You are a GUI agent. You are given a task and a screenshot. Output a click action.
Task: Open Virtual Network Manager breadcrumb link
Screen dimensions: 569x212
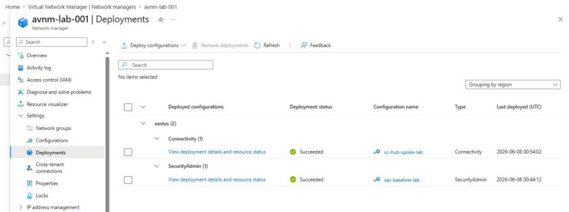coord(82,7)
